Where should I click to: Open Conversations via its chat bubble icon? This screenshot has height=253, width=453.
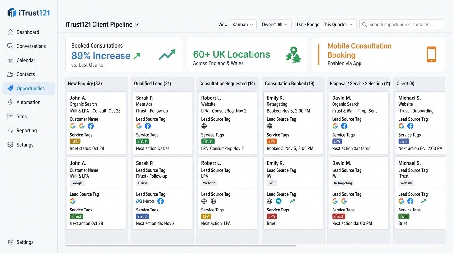10,46
